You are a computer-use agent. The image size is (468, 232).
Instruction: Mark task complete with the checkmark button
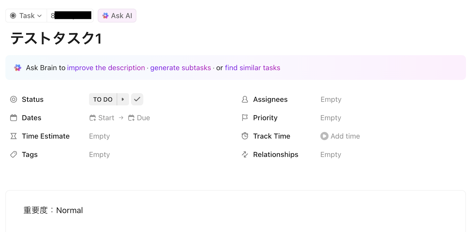[137, 99]
